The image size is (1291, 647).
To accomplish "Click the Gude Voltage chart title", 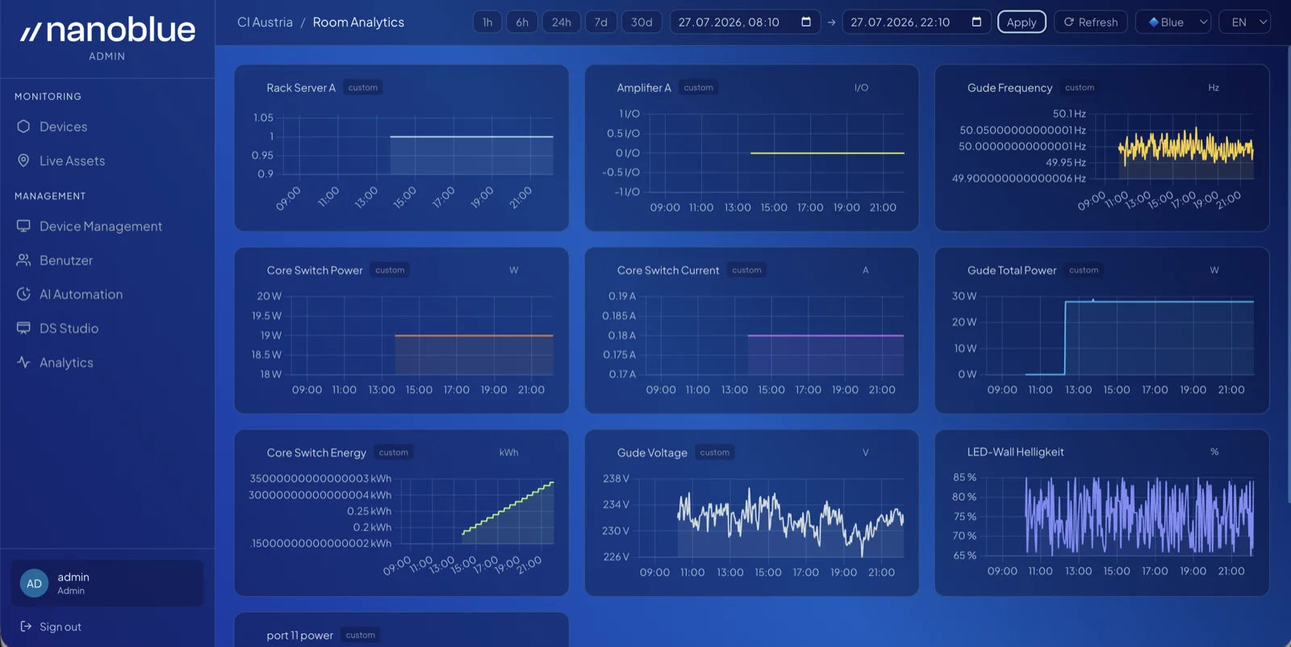I will (x=652, y=453).
